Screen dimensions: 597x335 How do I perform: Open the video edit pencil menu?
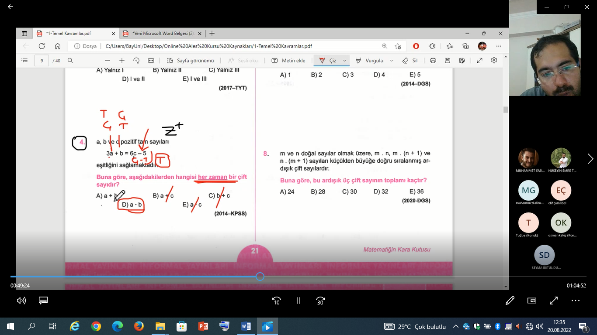(510, 301)
